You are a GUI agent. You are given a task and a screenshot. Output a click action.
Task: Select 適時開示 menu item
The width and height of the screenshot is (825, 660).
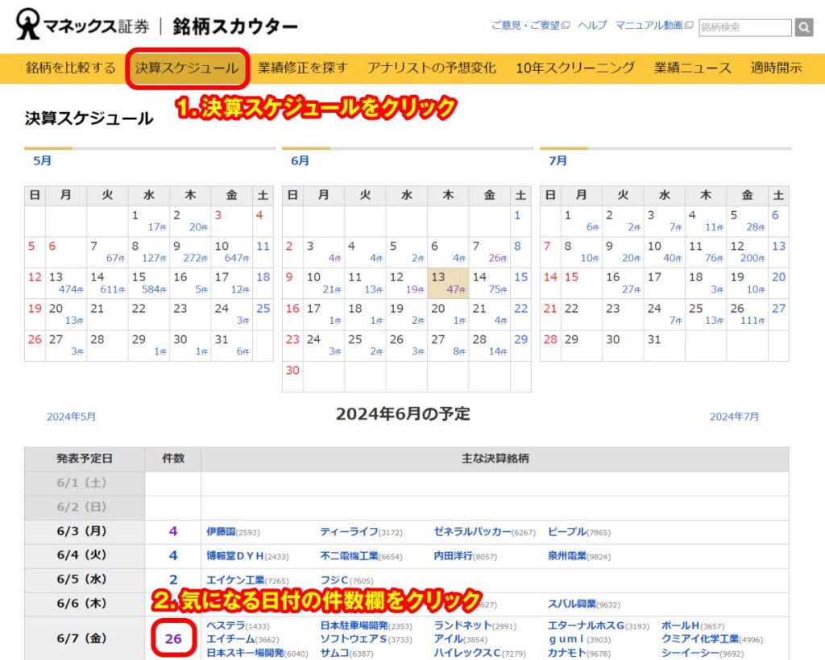[776, 68]
